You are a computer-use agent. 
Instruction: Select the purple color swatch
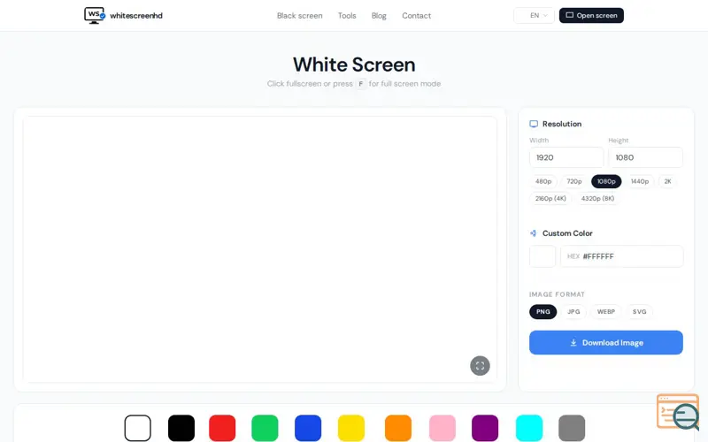click(485, 428)
